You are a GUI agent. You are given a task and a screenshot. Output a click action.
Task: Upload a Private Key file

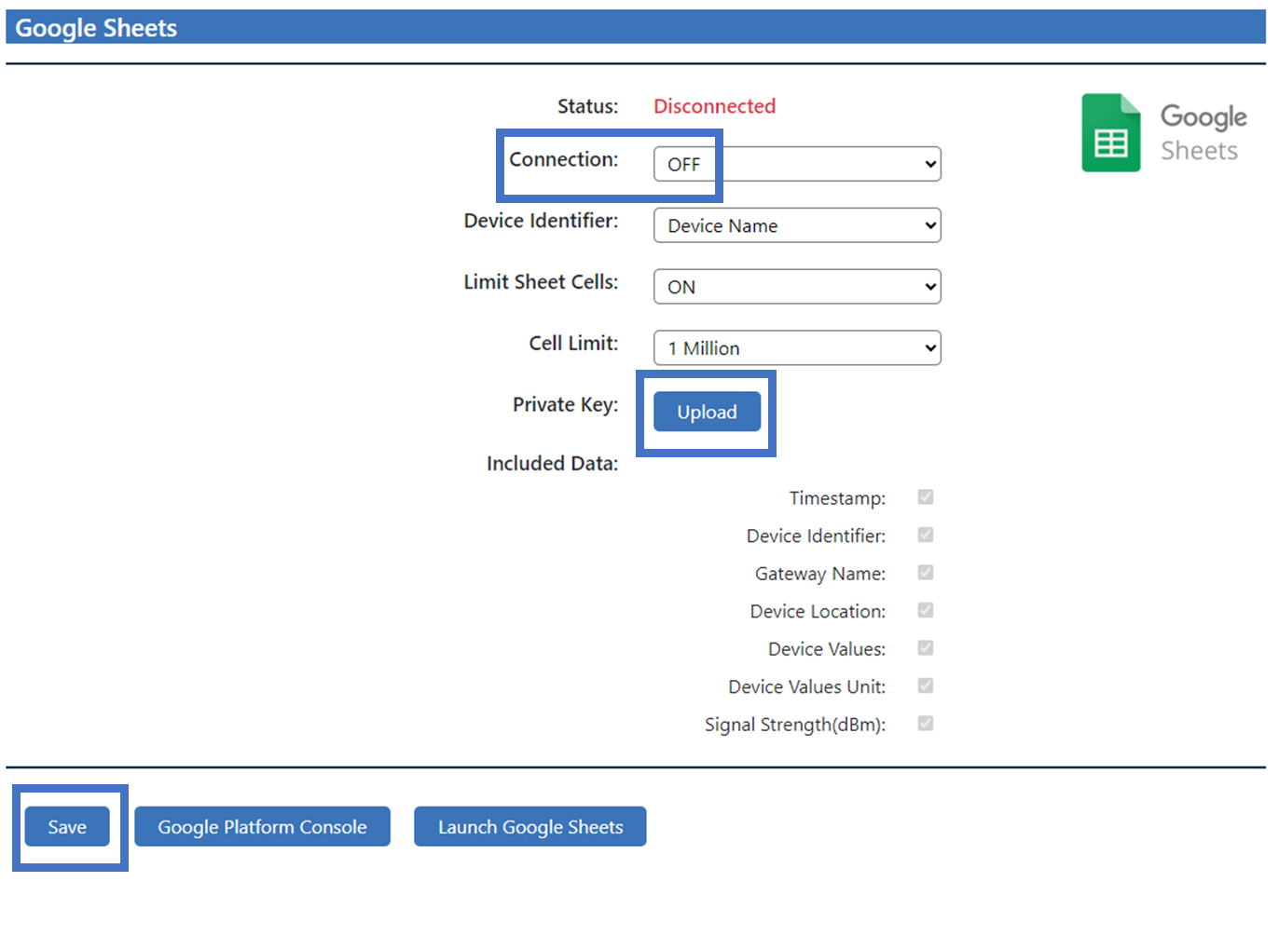tap(706, 411)
